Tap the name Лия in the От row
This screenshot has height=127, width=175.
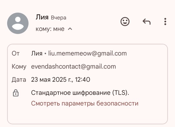pyautogui.click(x=37, y=53)
